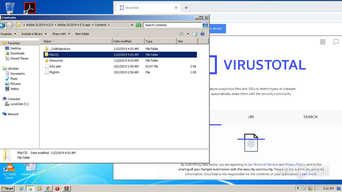Switch to the SEARCH tab on VirusTotal
This screenshot has width=342, height=192.
310,117
